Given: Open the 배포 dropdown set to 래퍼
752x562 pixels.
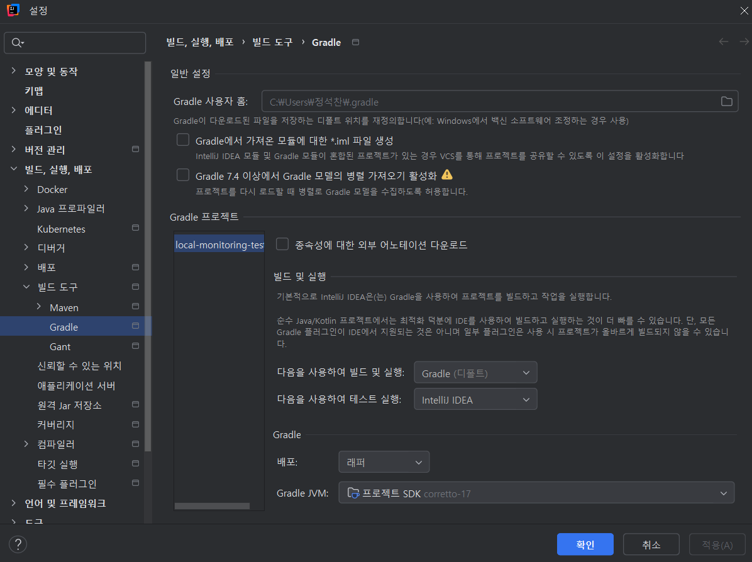Looking at the screenshot, I should [384, 462].
